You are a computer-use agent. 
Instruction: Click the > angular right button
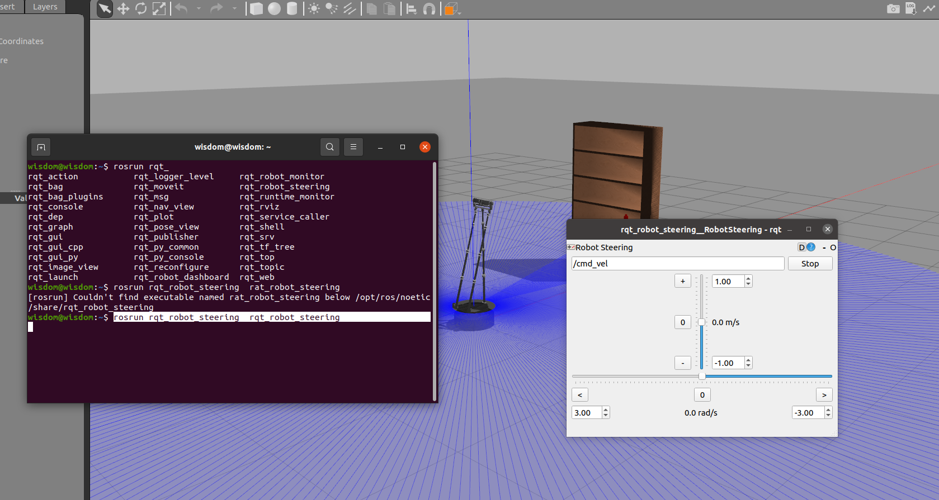click(x=824, y=395)
